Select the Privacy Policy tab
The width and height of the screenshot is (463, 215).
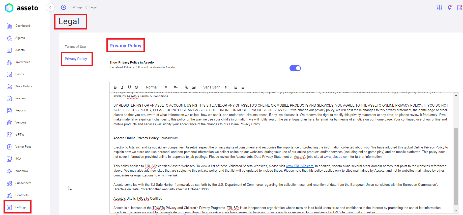coord(76,59)
